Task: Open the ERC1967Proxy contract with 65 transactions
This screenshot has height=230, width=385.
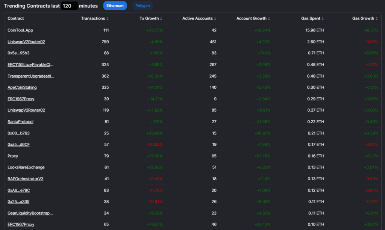Action: [x=21, y=224]
